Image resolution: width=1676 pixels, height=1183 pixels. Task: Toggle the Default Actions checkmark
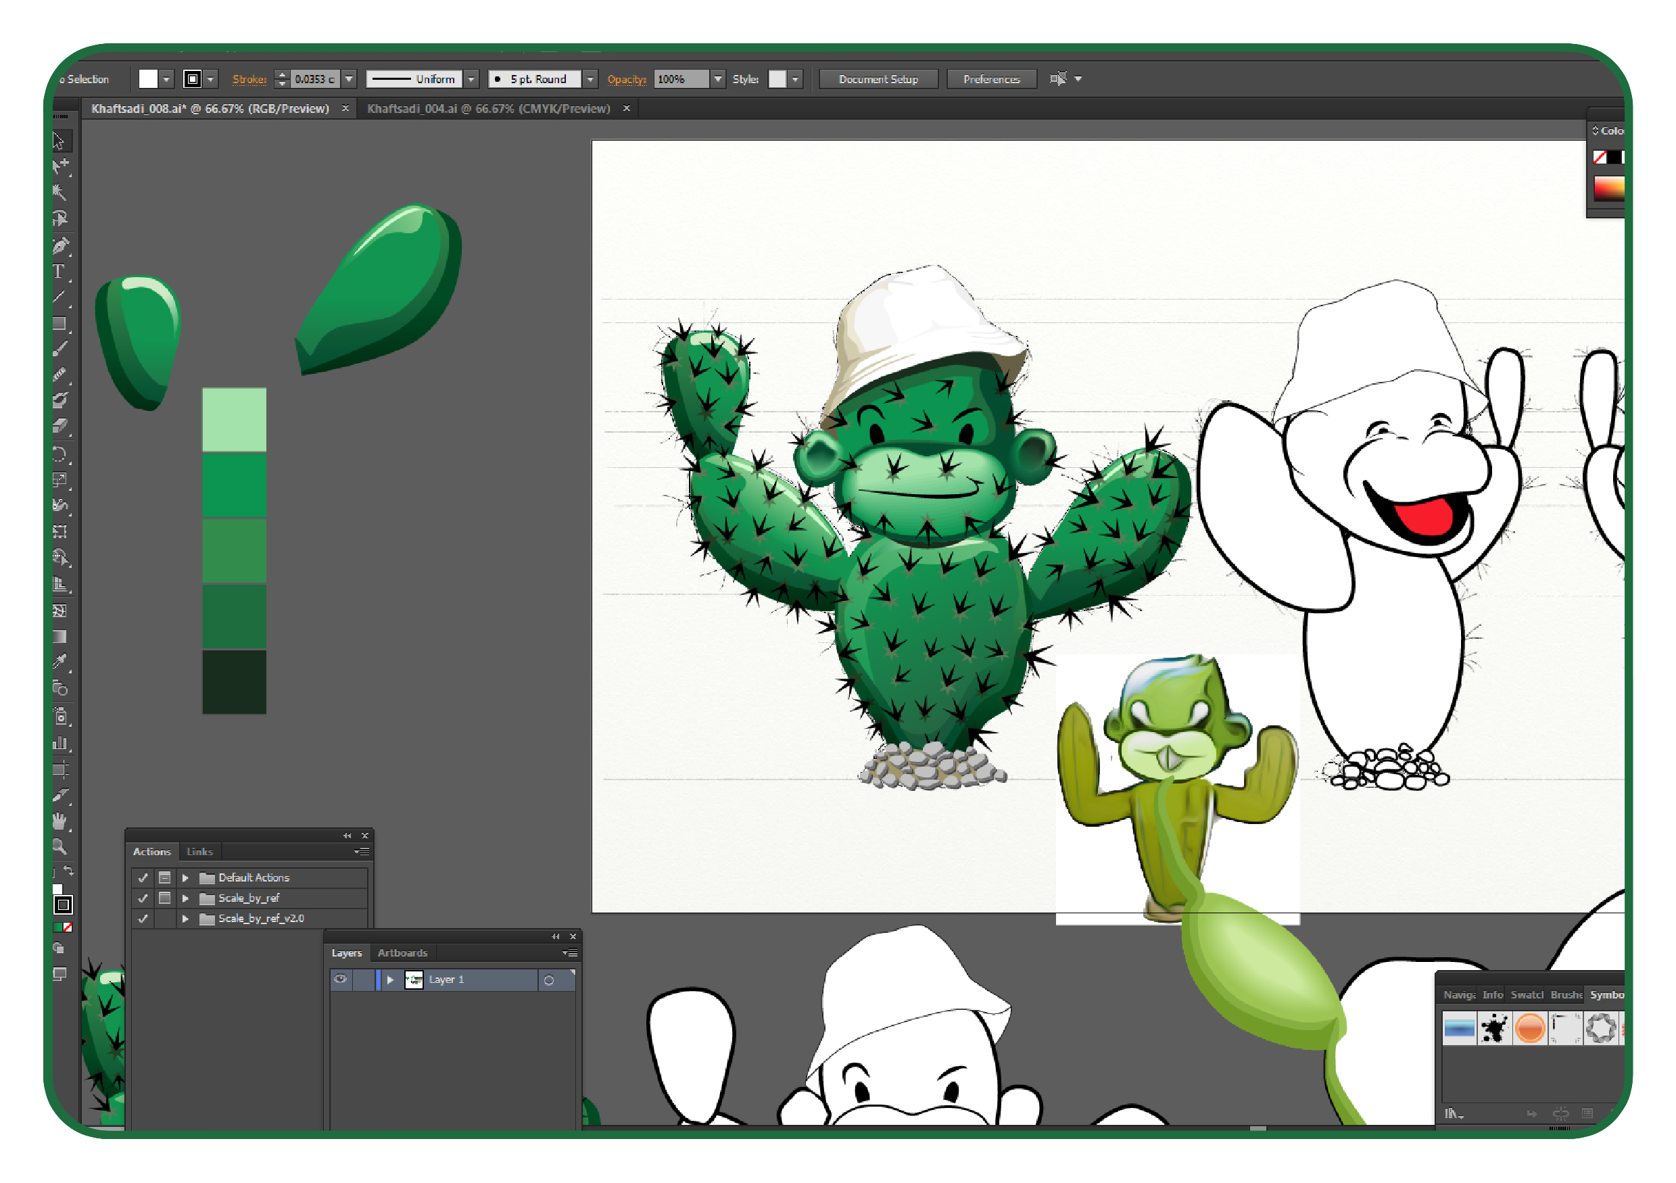(x=143, y=878)
